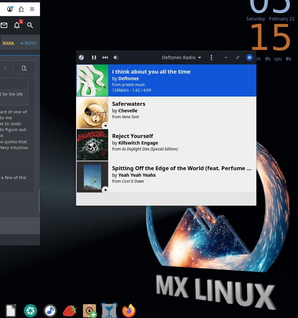The image size is (298, 318).
Task: Toggle the heart on the Saferwaters track
Action: point(105,125)
